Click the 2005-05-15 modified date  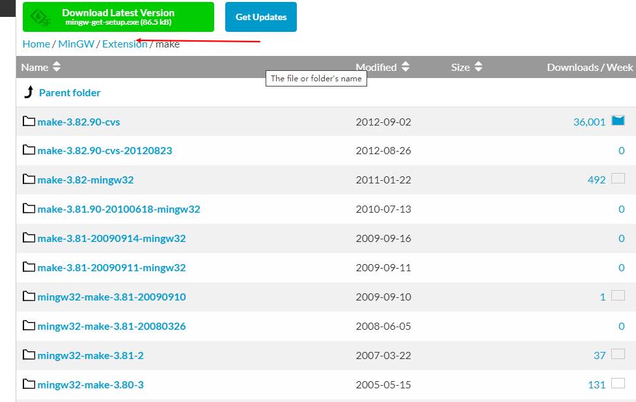(x=383, y=384)
